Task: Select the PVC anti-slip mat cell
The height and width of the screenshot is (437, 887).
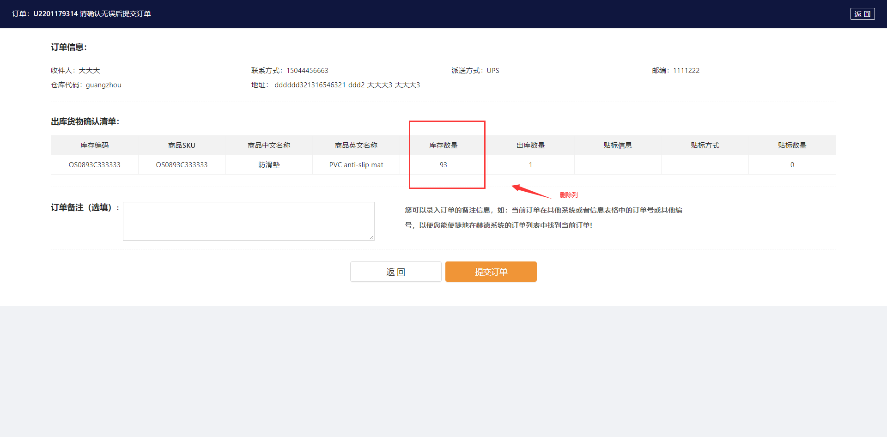Action: click(356, 165)
